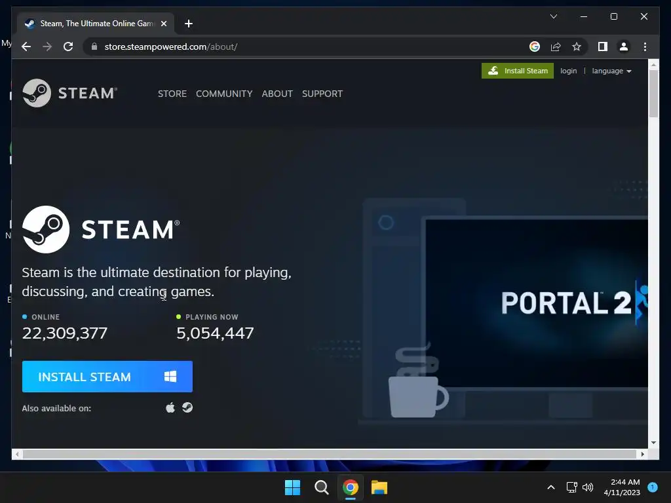Viewport: 671px width, 503px height.
Task: Open the ABOUT menu item
Action: click(x=277, y=94)
